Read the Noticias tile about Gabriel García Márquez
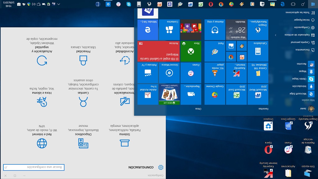The image size is (318, 179). pyautogui.click(x=159, y=51)
